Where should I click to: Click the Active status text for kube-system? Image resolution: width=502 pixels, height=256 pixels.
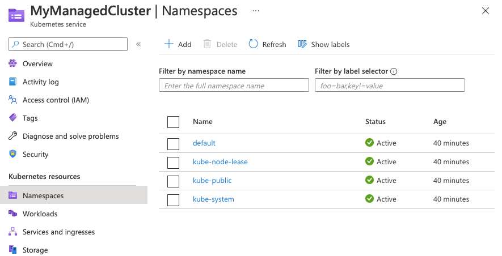pyautogui.click(x=386, y=199)
